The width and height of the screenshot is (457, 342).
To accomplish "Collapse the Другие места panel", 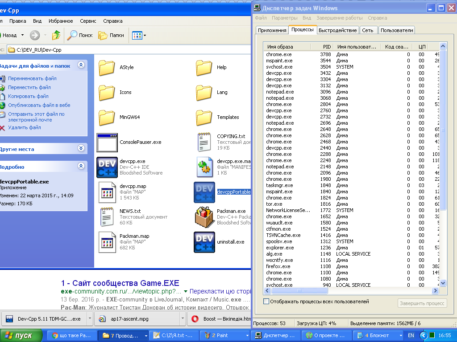I will [x=81, y=148].
